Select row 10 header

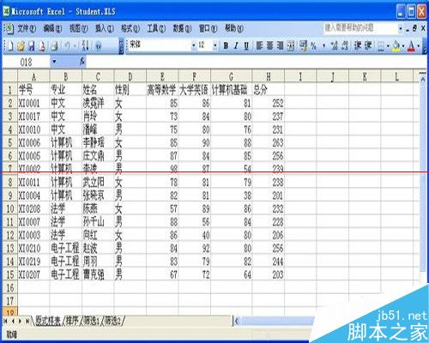[x=10, y=208]
